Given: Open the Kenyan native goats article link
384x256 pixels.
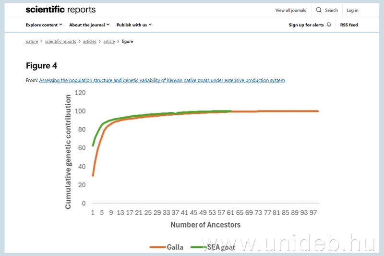Looking at the screenshot, I should click(162, 80).
